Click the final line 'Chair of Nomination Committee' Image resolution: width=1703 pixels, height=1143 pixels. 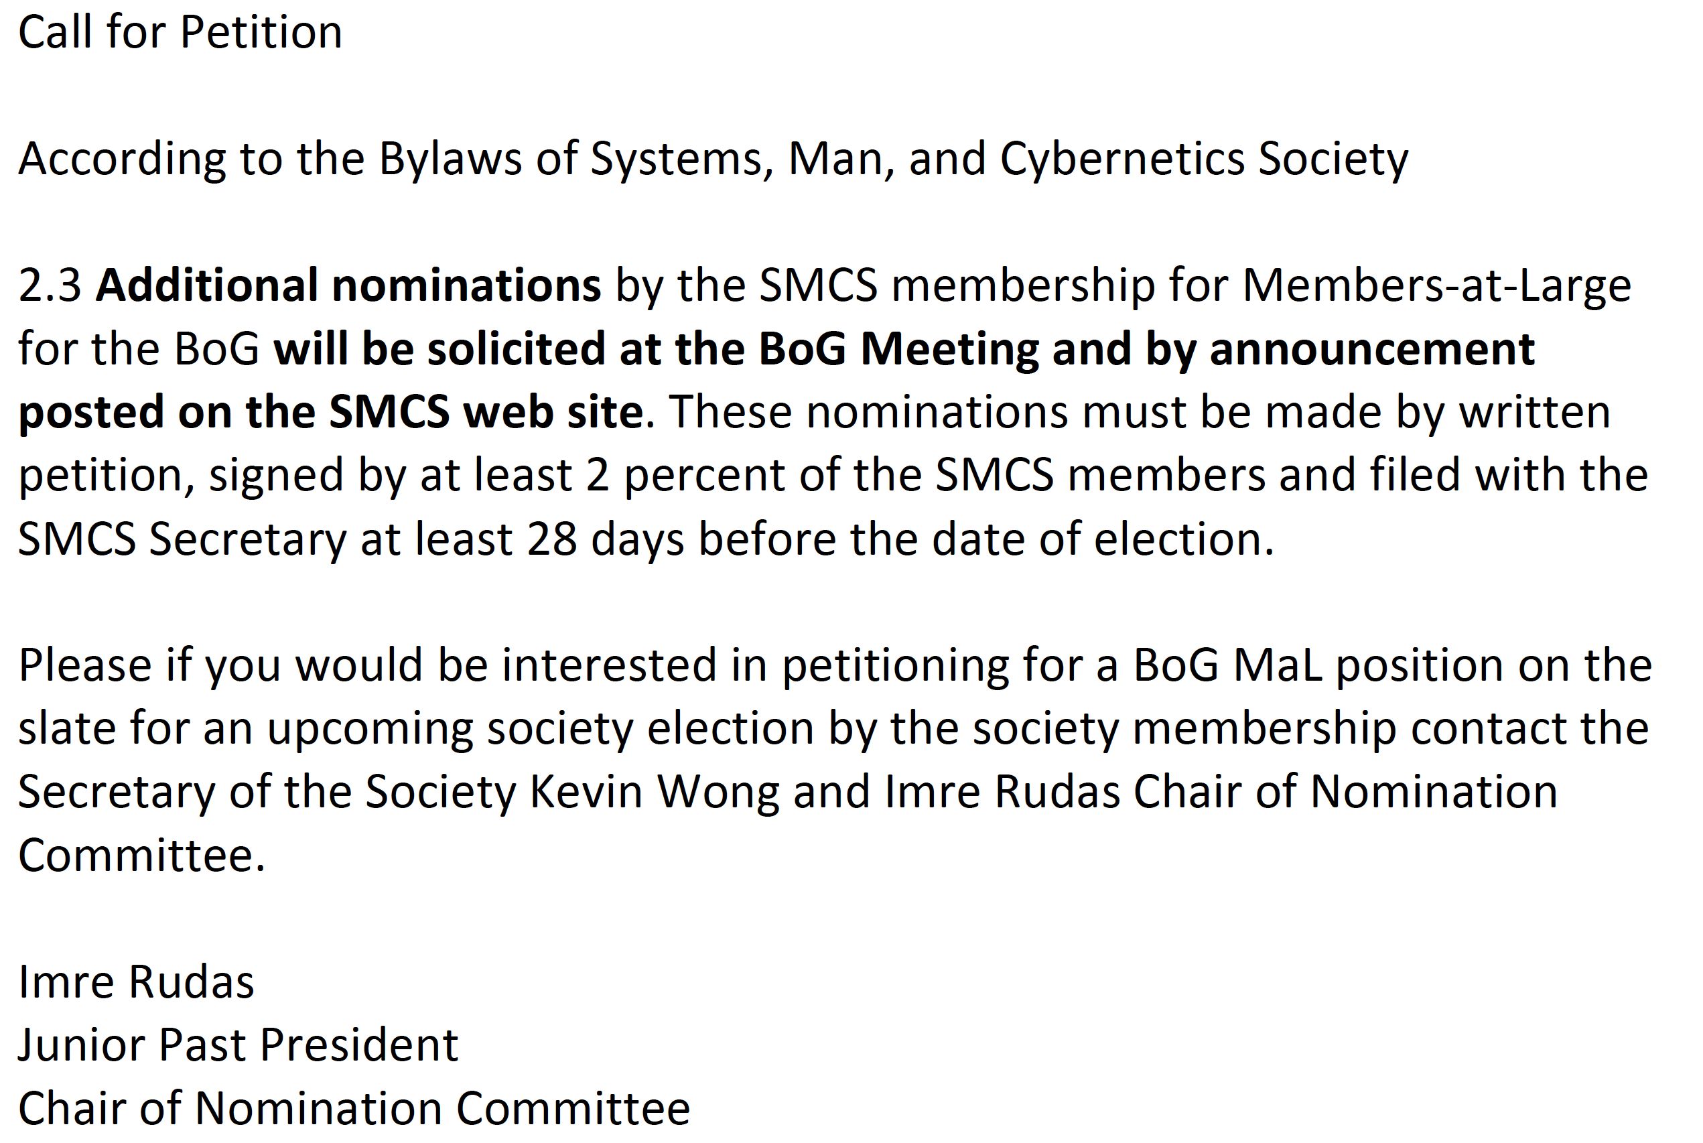354,1109
